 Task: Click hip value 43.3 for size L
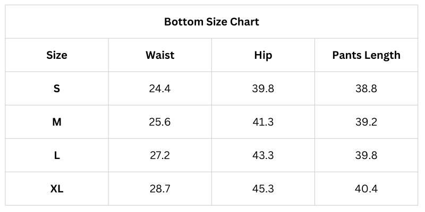pyautogui.click(x=263, y=155)
